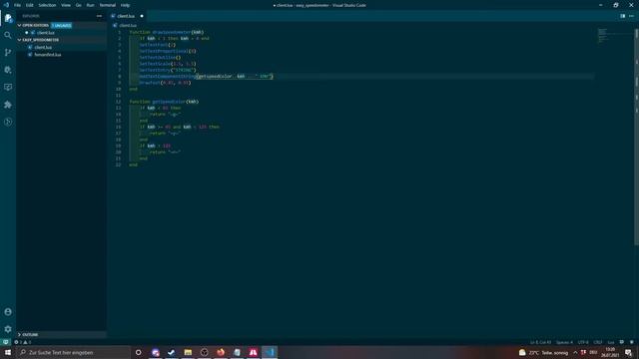Open the Help menu
Screen dimensions: 639x359
(x=125, y=5)
